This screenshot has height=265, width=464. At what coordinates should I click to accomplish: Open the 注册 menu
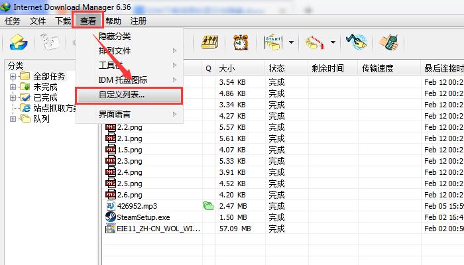point(139,21)
